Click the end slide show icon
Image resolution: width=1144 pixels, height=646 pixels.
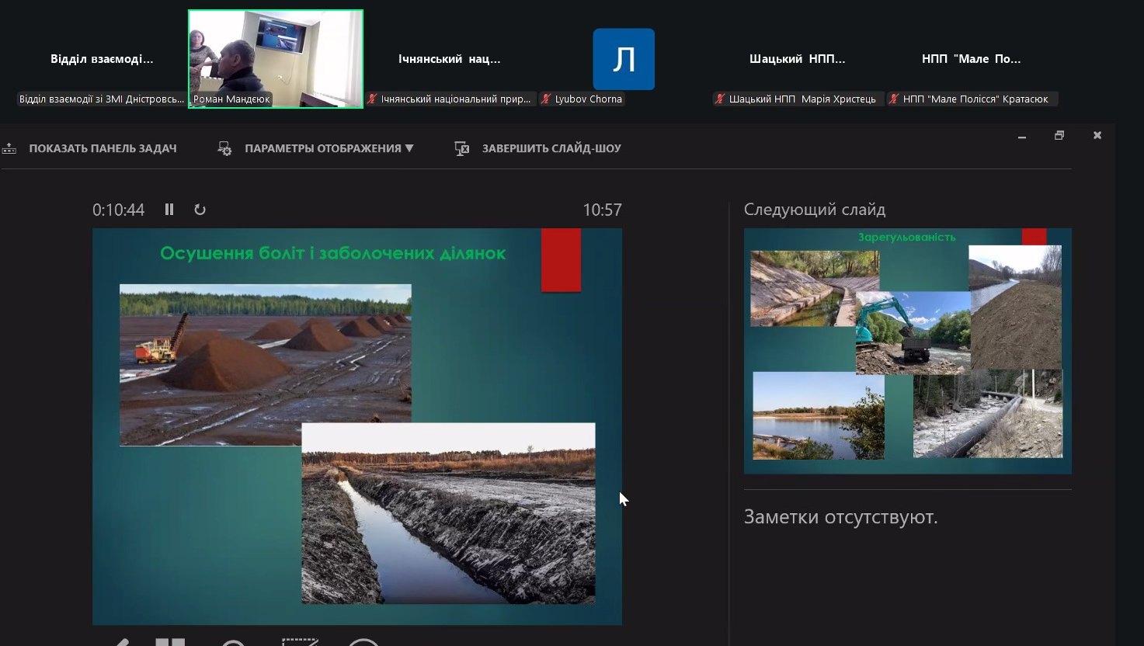pos(461,148)
